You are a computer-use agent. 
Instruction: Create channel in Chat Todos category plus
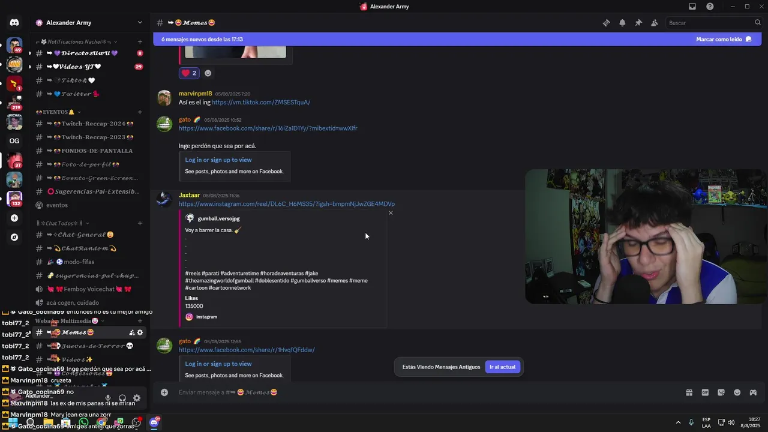coord(140,223)
